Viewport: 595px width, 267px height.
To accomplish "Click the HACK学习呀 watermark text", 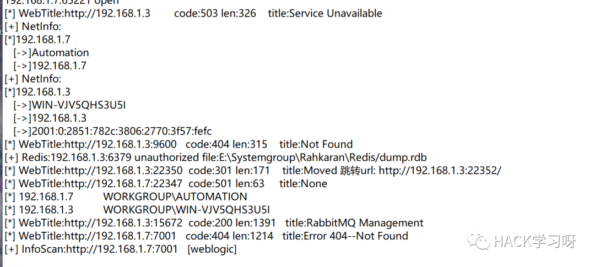I will click(x=535, y=241).
